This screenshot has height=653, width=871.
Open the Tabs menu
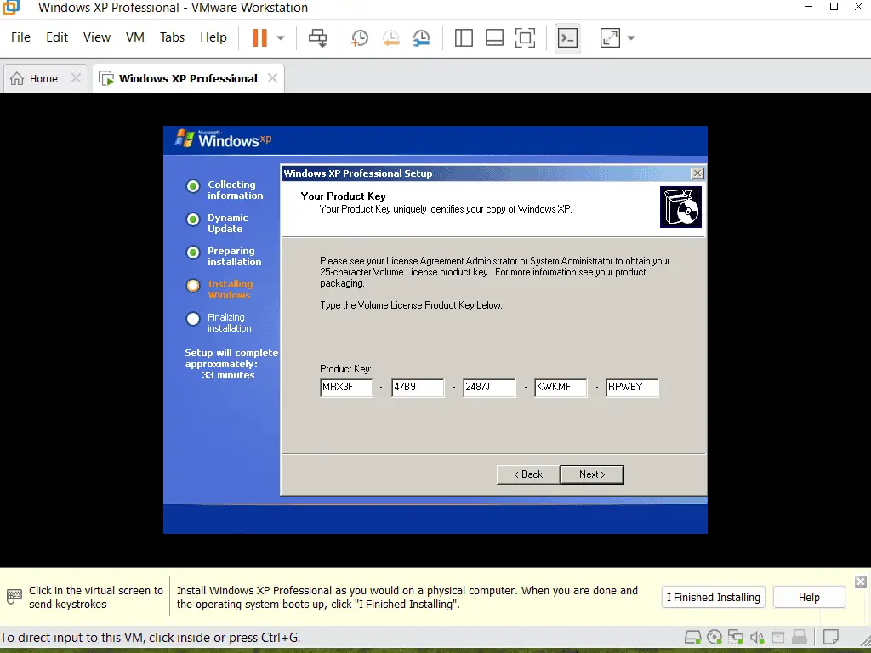point(172,37)
